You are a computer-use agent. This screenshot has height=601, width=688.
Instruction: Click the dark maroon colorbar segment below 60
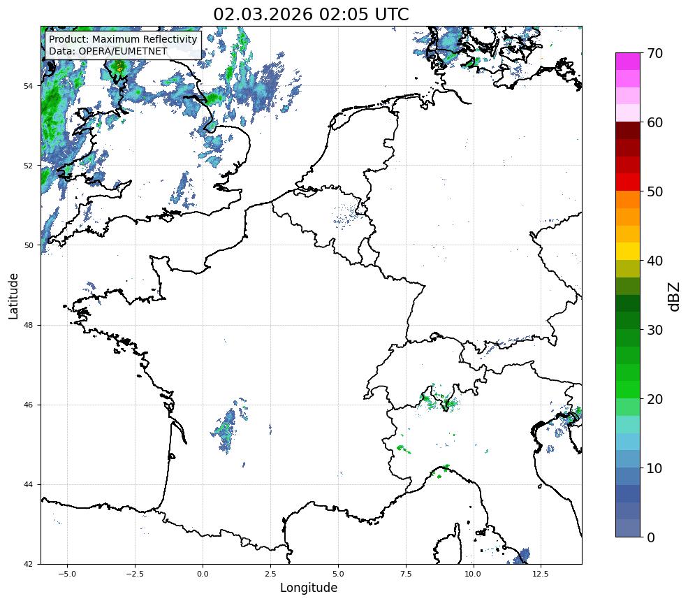pyautogui.click(x=628, y=131)
